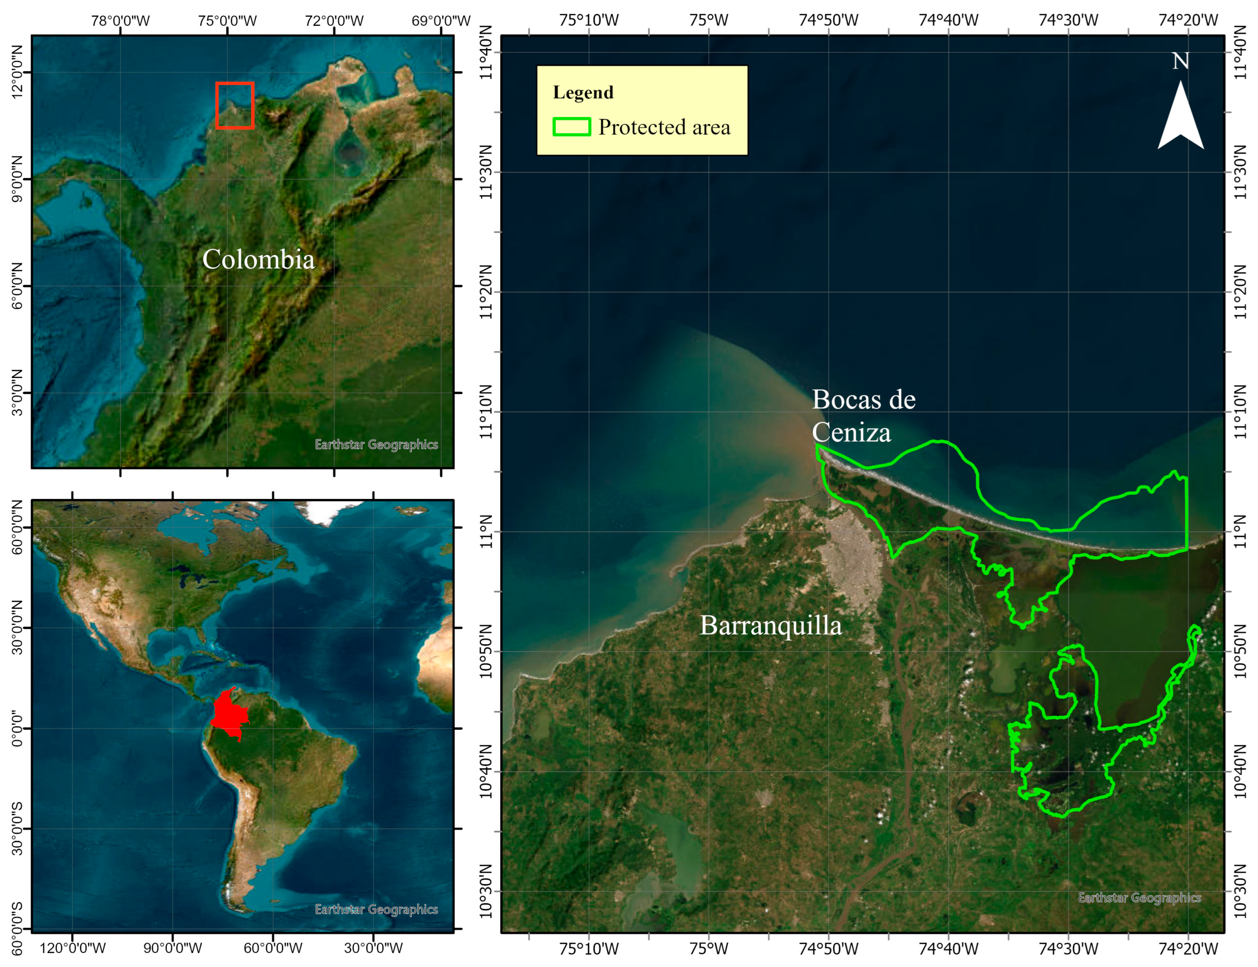Click the red square on Colombia inset map
The width and height of the screenshot is (1258, 967).
point(234,105)
